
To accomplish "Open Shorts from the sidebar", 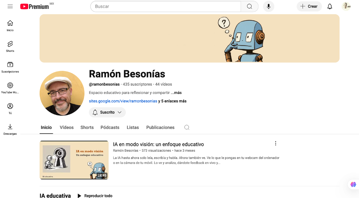I will [10, 47].
